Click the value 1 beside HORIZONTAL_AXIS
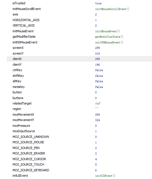 coord(96,20)
